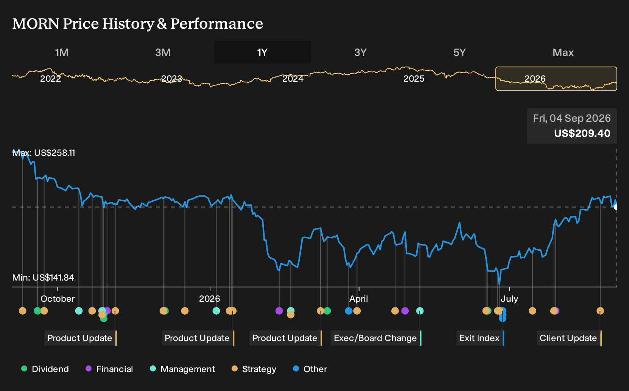Image resolution: width=629 pixels, height=391 pixels.
Task: Toggle the Strategy legend filter
Action: 254,369
